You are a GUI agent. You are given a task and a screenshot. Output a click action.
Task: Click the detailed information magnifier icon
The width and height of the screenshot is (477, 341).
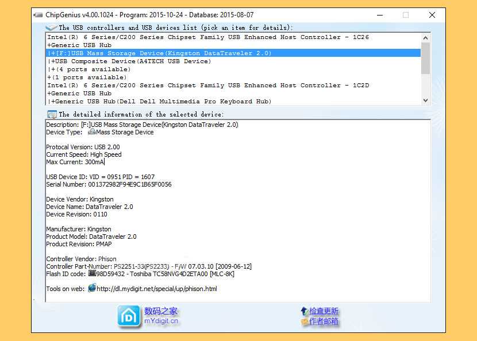pyautogui.click(x=52, y=114)
